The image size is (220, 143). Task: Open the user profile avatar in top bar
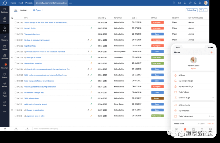(x=206, y=3)
